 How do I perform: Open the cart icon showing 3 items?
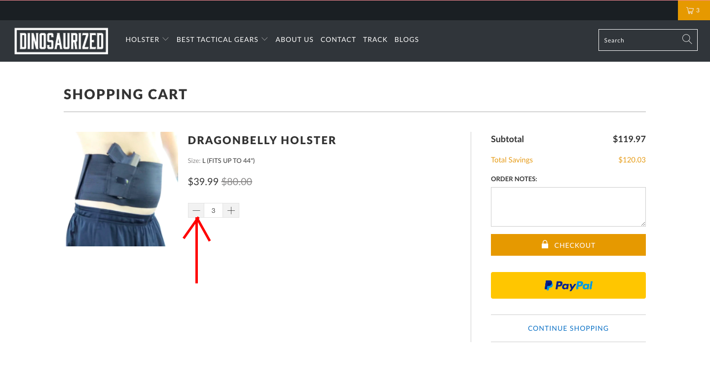(693, 10)
